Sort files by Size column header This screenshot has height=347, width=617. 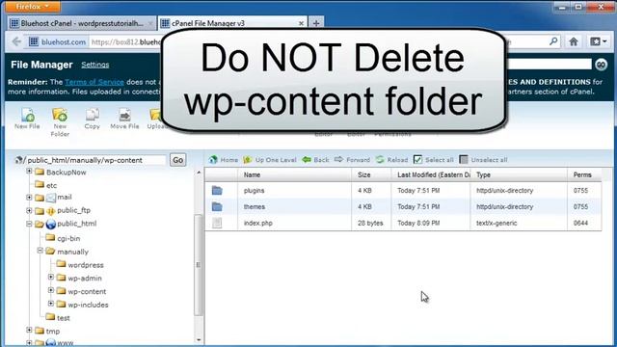[371, 174]
